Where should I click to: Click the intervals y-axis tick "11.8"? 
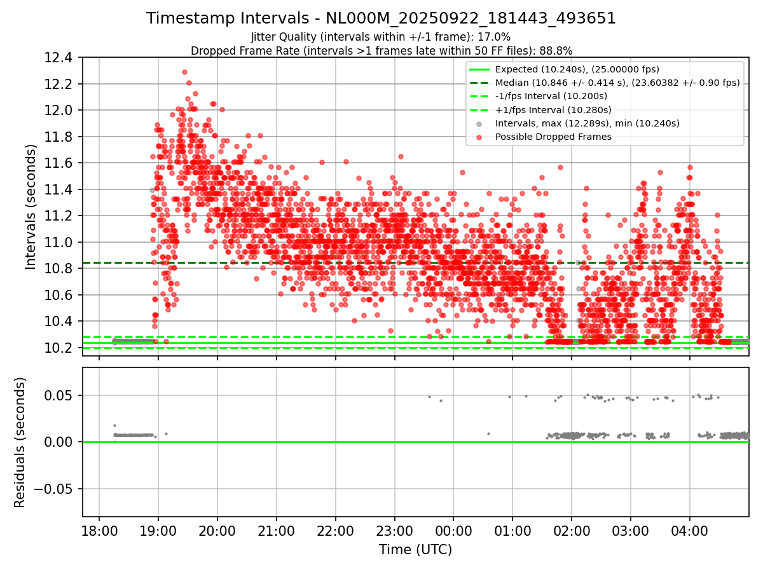(x=58, y=137)
